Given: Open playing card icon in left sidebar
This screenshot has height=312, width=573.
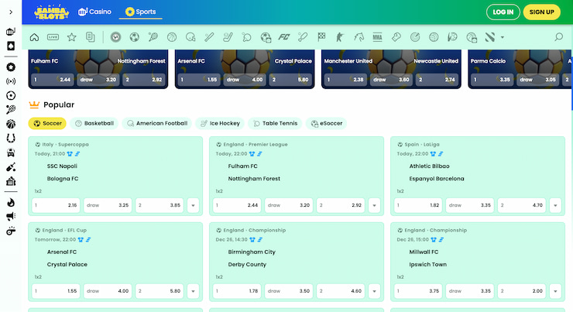Looking at the screenshot, I should (11, 46).
